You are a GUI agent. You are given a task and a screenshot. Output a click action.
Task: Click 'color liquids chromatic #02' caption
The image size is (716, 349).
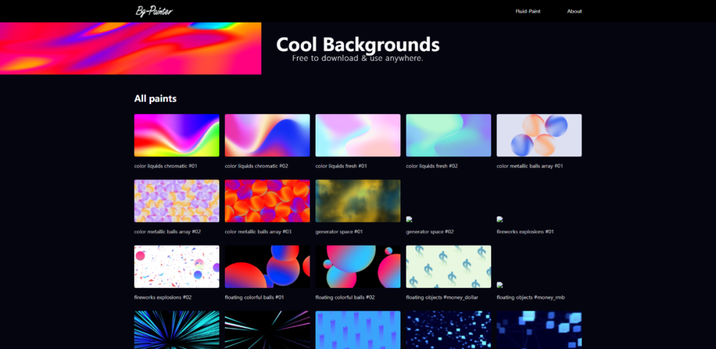(257, 166)
